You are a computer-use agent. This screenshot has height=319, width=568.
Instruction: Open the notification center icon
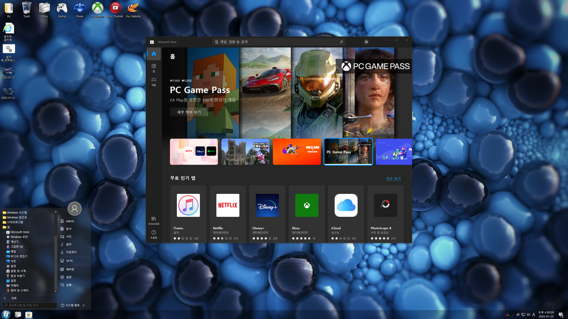pos(561,315)
